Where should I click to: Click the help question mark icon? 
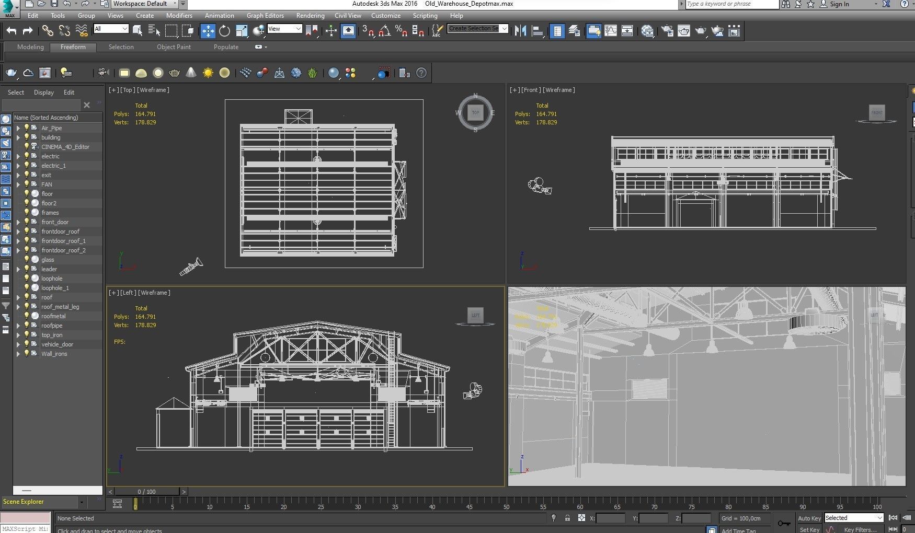[x=421, y=73]
